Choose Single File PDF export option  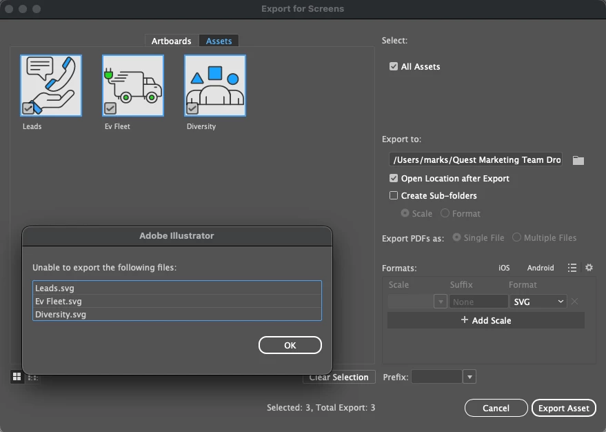(x=456, y=237)
